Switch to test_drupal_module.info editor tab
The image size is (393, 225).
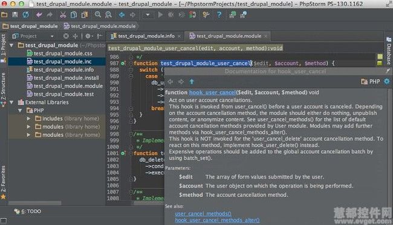[x=146, y=36]
